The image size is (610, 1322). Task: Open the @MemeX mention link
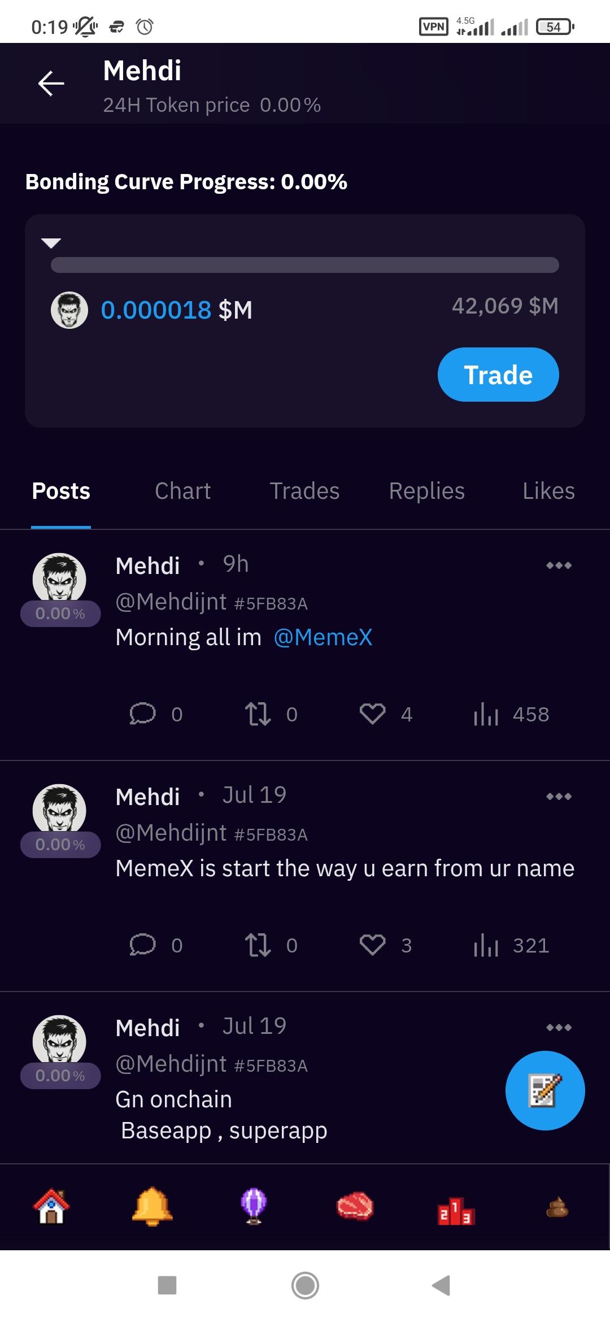pos(323,637)
